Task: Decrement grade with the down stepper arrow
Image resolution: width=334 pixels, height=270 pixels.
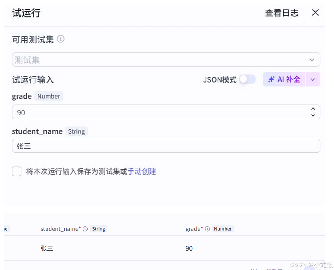Action: coord(313,115)
